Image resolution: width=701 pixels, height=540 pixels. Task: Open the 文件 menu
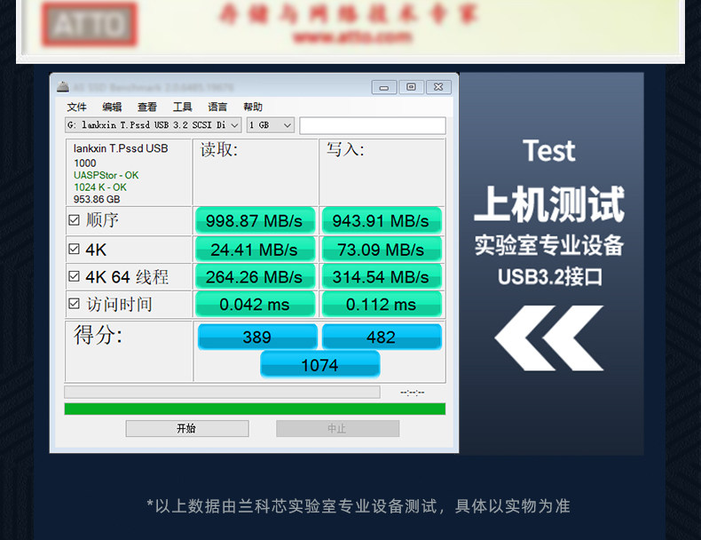click(x=77, y=107)
